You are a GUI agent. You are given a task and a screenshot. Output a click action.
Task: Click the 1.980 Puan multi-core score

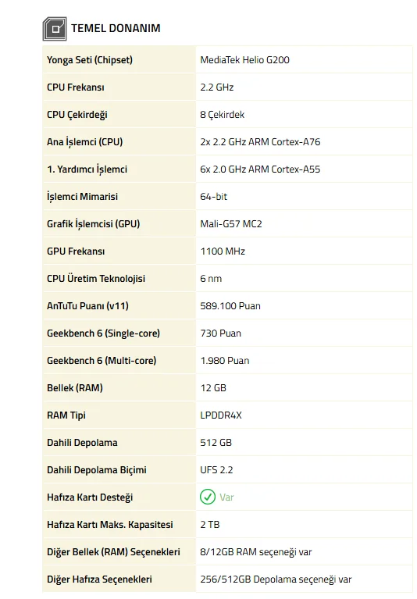pyautogui.click(x=225, y=361)
